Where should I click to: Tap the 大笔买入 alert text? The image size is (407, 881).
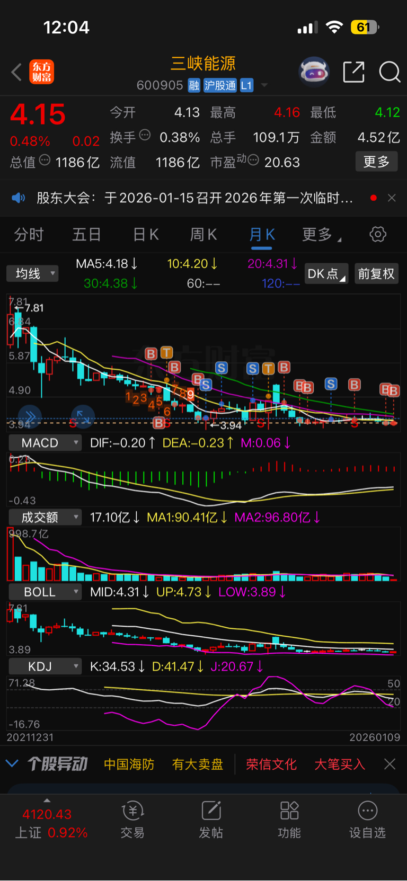point(340,764)
